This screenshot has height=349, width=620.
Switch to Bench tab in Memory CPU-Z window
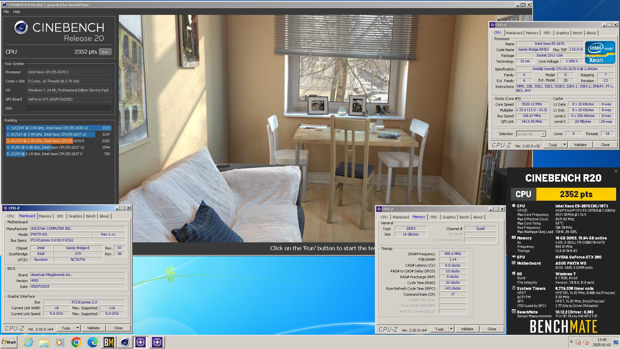[x=464, y=217]
